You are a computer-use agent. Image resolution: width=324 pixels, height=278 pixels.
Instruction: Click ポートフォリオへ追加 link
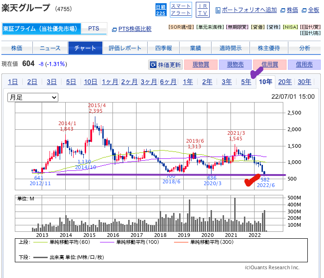[249, 10]
